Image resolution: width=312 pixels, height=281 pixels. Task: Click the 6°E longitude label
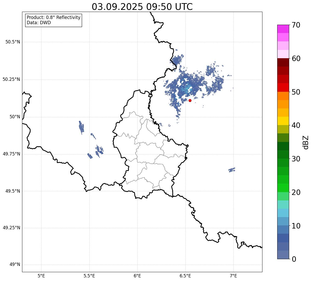(137, 276)
